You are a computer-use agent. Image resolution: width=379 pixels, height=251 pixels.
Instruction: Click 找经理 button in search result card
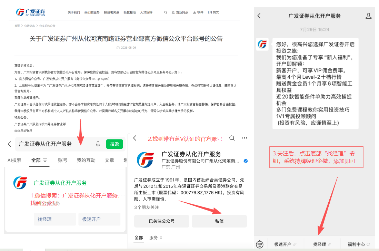(54, 219)
